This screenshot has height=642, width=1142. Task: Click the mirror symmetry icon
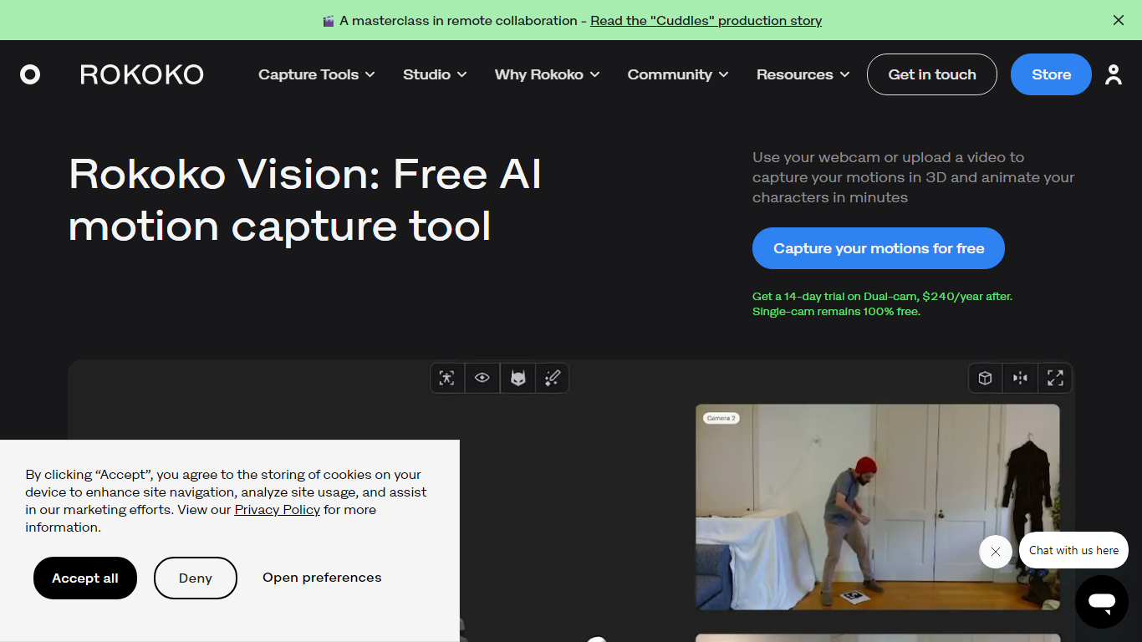click(1021, 378)
